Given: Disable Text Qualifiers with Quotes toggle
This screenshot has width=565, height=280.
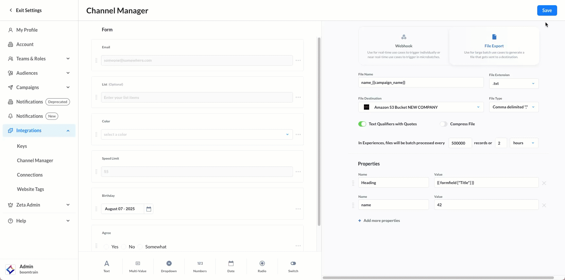Looking at the screenshot, I should coord(362,124).
